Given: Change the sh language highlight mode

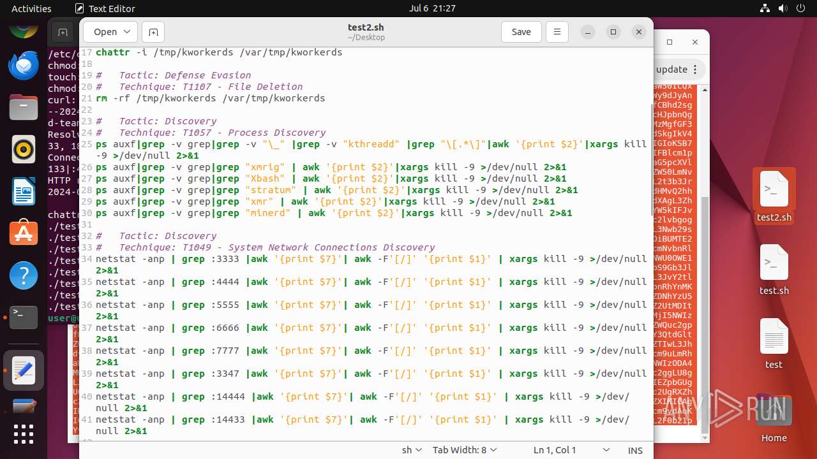Looking at the screenshot, I should pos(412,450).
